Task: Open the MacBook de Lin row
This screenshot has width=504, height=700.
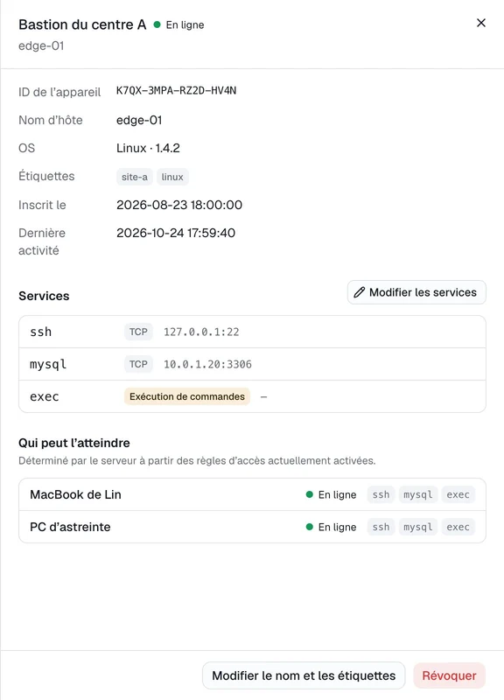Action: tap(252, 494)
